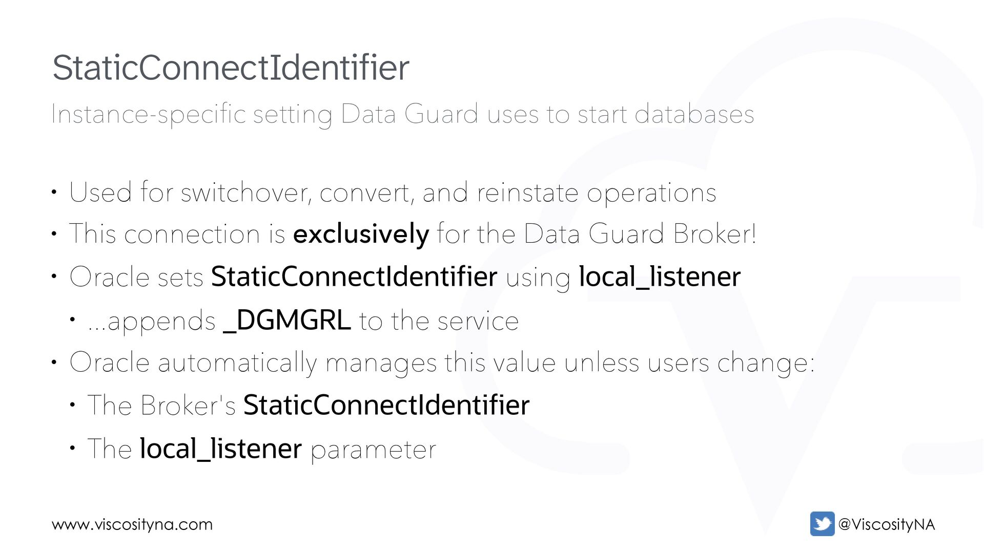Viewport: 984px width, 553px height.
Task: Click the words Oracle sets
Action: pyautogui.click(x=136, y=277)
